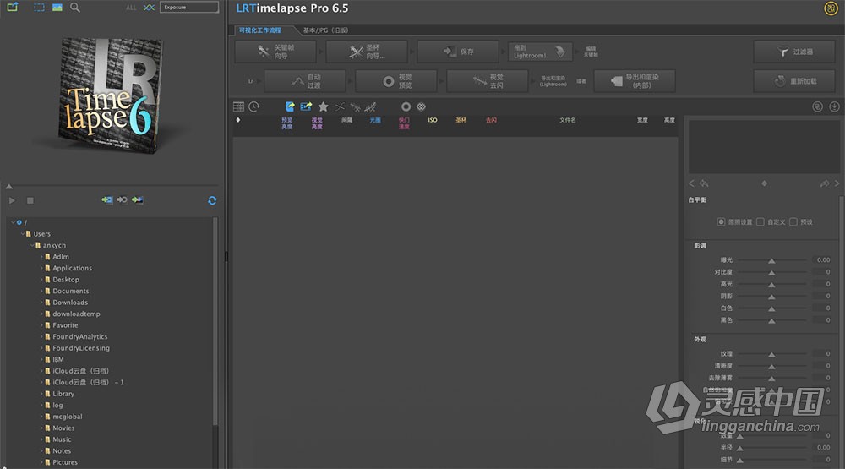Expand the Downloads folder
The height and width of the screenshot is (469, 845).
(x=41, y=303)
